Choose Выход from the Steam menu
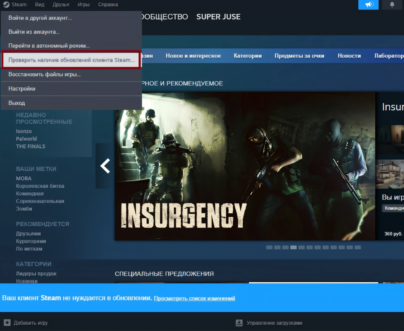404x331 pixels. click(x=71, y=103)
